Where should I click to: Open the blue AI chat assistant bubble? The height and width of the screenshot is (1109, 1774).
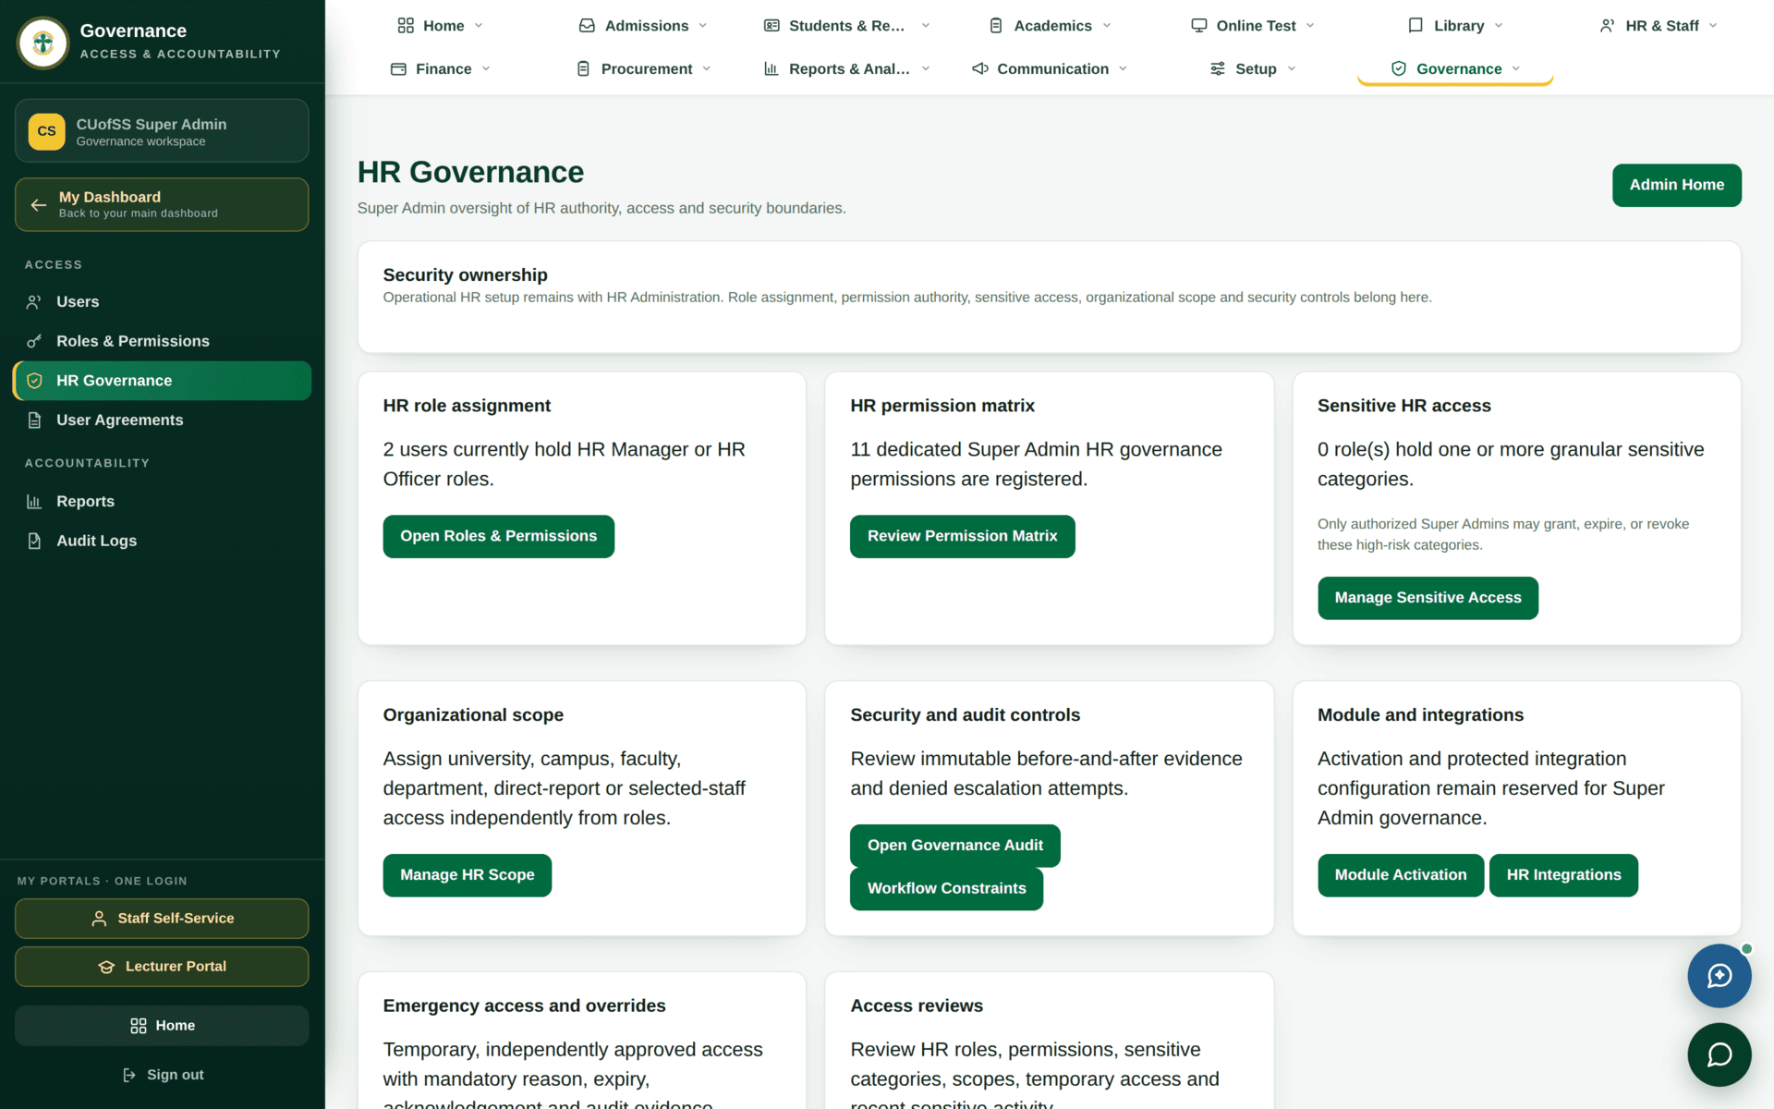pyautogui.click(x=1719, y=976)
